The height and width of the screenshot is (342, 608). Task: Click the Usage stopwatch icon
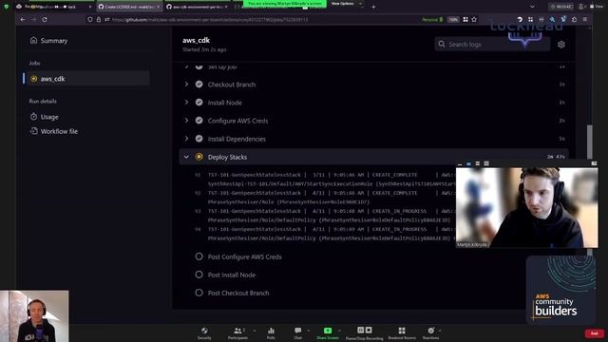tap(34, 117)
